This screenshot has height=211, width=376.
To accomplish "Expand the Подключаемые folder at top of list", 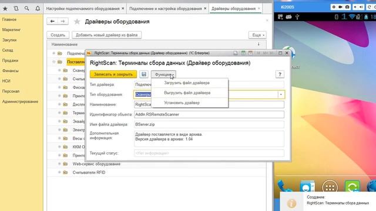I will 53,53.
